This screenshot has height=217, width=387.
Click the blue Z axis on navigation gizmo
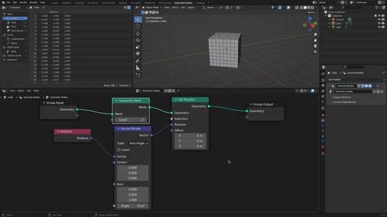click(x=310, y=19)
